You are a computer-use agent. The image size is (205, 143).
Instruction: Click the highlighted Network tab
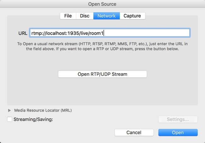point(107,16)
